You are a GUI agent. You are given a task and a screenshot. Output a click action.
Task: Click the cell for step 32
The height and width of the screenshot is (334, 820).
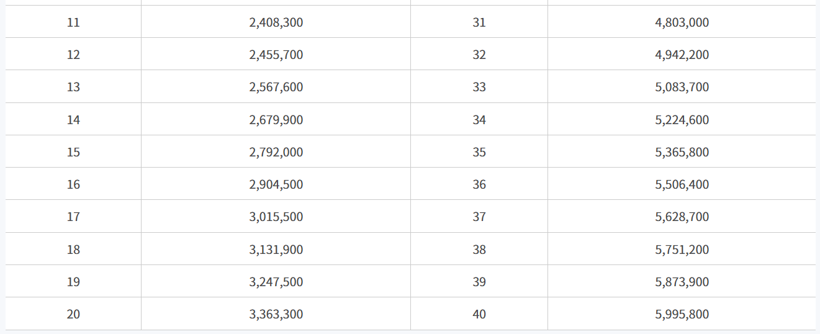pos(479,55)
